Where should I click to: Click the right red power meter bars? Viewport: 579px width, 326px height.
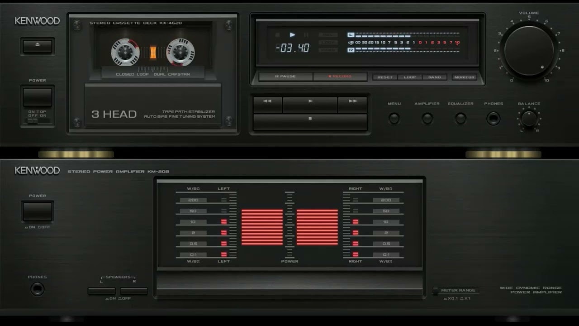coord(317,227)
